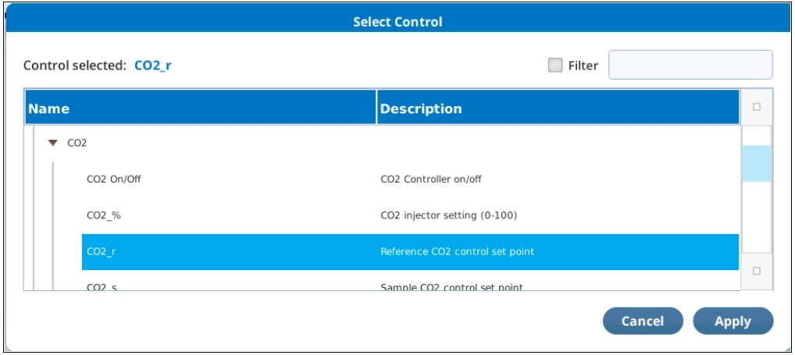Click the scrollbar up arrow button

757,107
